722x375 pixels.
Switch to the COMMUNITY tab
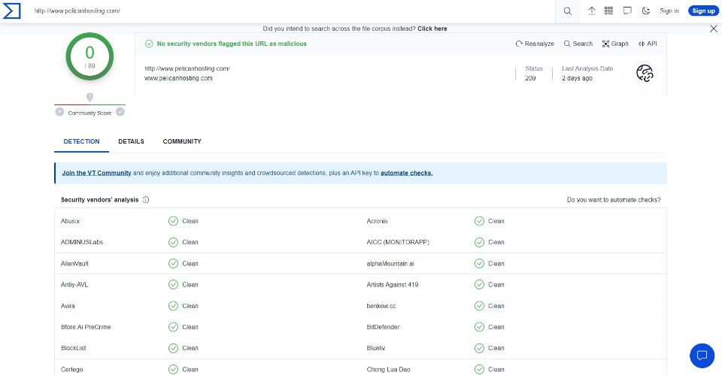coord(182,141)
